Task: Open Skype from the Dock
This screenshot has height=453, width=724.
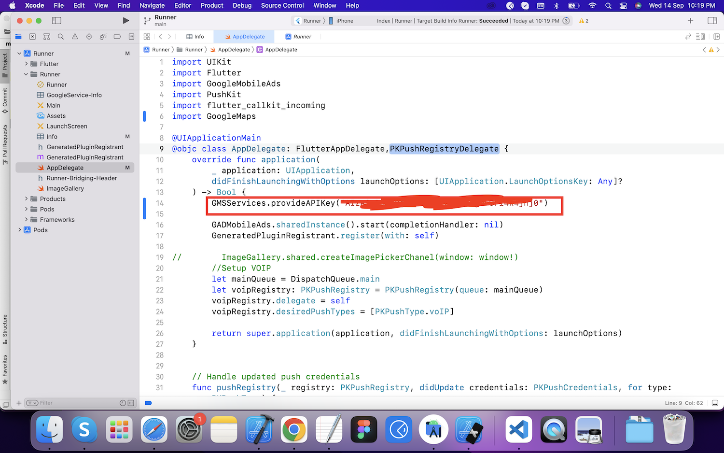Action: (x=84, y=429)
